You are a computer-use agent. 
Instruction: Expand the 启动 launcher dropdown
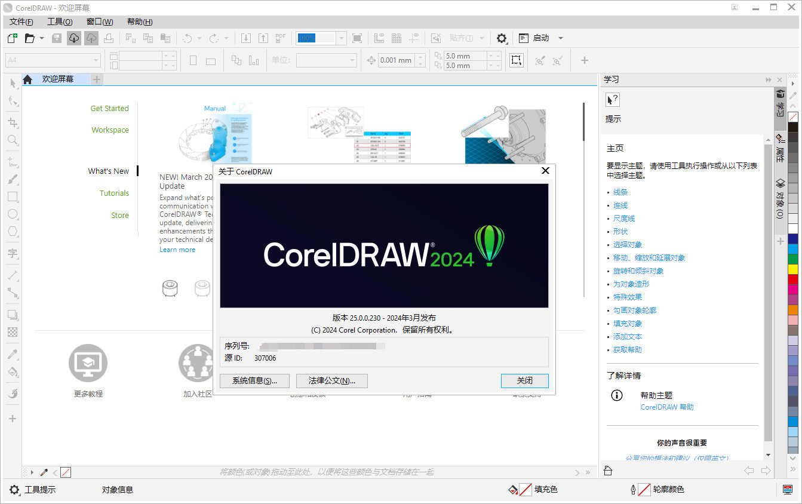point(560,38)
